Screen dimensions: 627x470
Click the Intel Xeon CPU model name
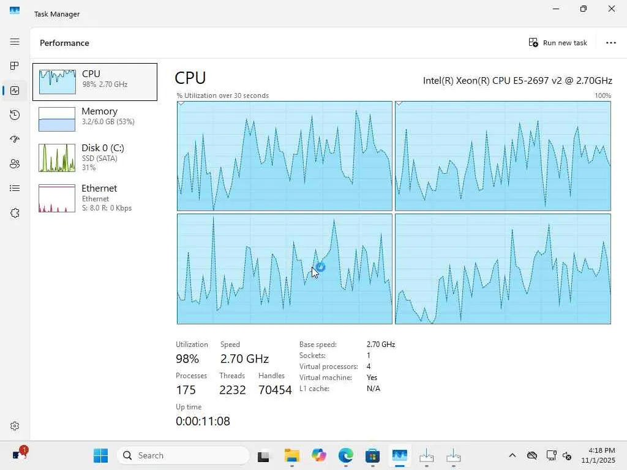(x=517, y=81)
